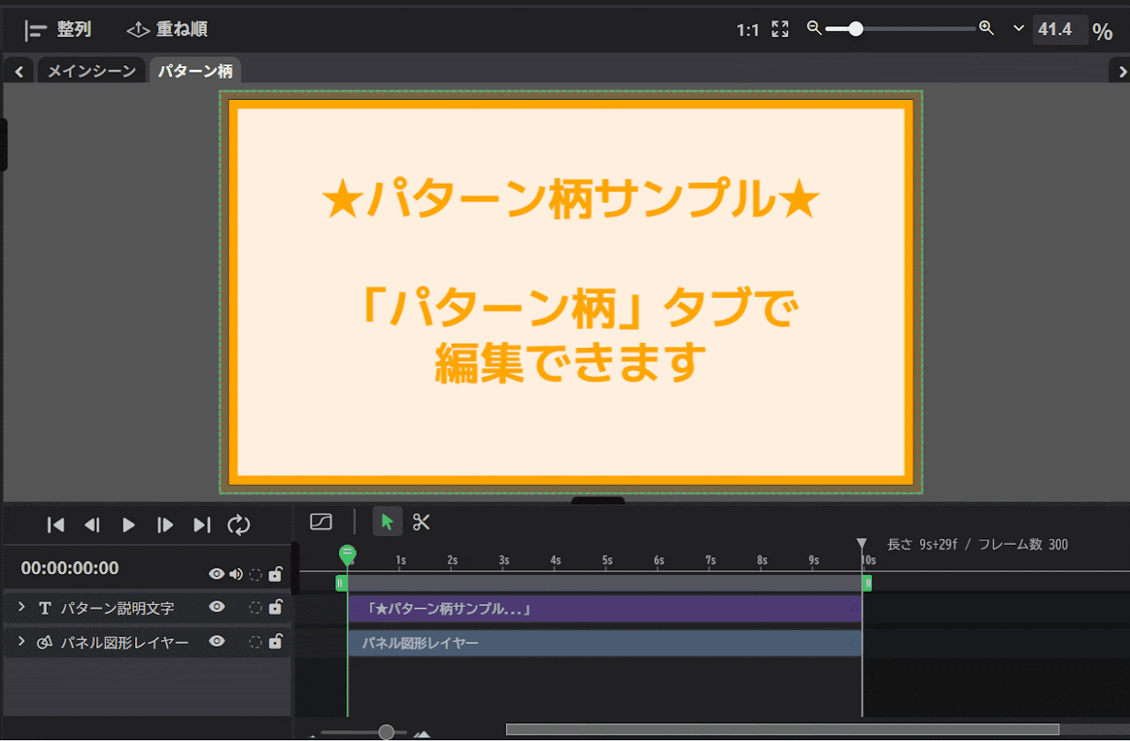Step back one frame
This screenshot has height=741, width=1130.
click(x=92, y=525)
